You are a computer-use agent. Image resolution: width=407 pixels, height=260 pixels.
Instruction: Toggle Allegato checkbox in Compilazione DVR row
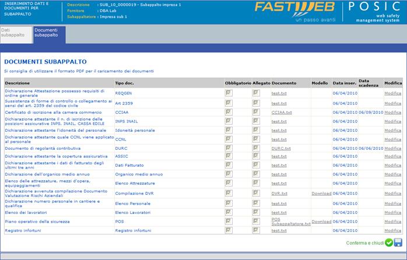point(256,194)
